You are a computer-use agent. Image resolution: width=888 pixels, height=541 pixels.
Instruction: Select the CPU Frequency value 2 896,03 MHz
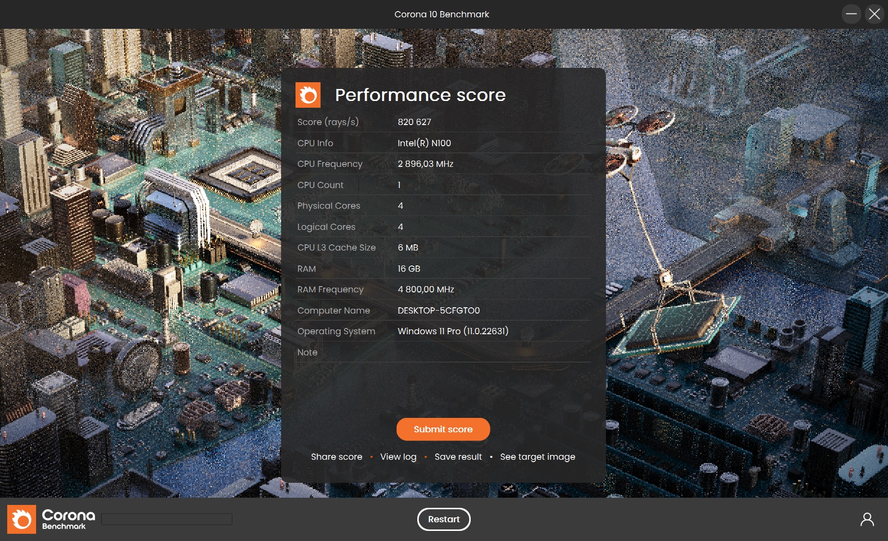click(425, 164)
